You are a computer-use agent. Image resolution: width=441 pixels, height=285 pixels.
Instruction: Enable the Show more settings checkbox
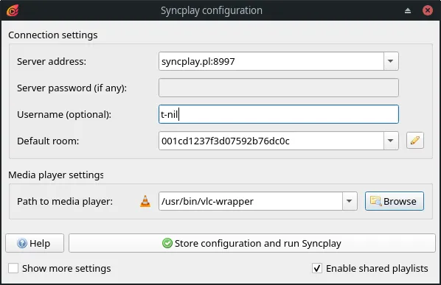click(x=13, y=268)
